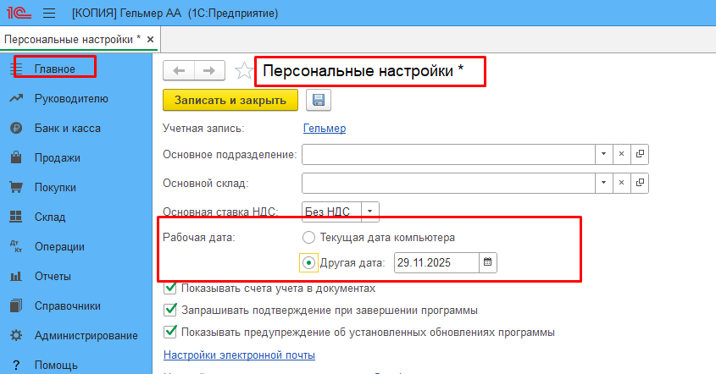Go to the Отчеты section
Image resolution: width=716 pixels, height=374 pixels.
[x=53, y=276]
